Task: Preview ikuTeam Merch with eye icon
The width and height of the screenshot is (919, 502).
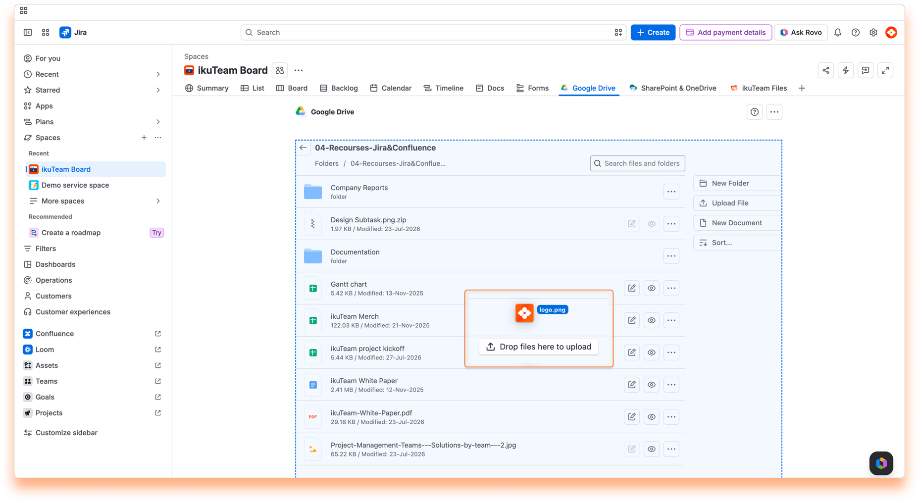Action: [652, 320]
